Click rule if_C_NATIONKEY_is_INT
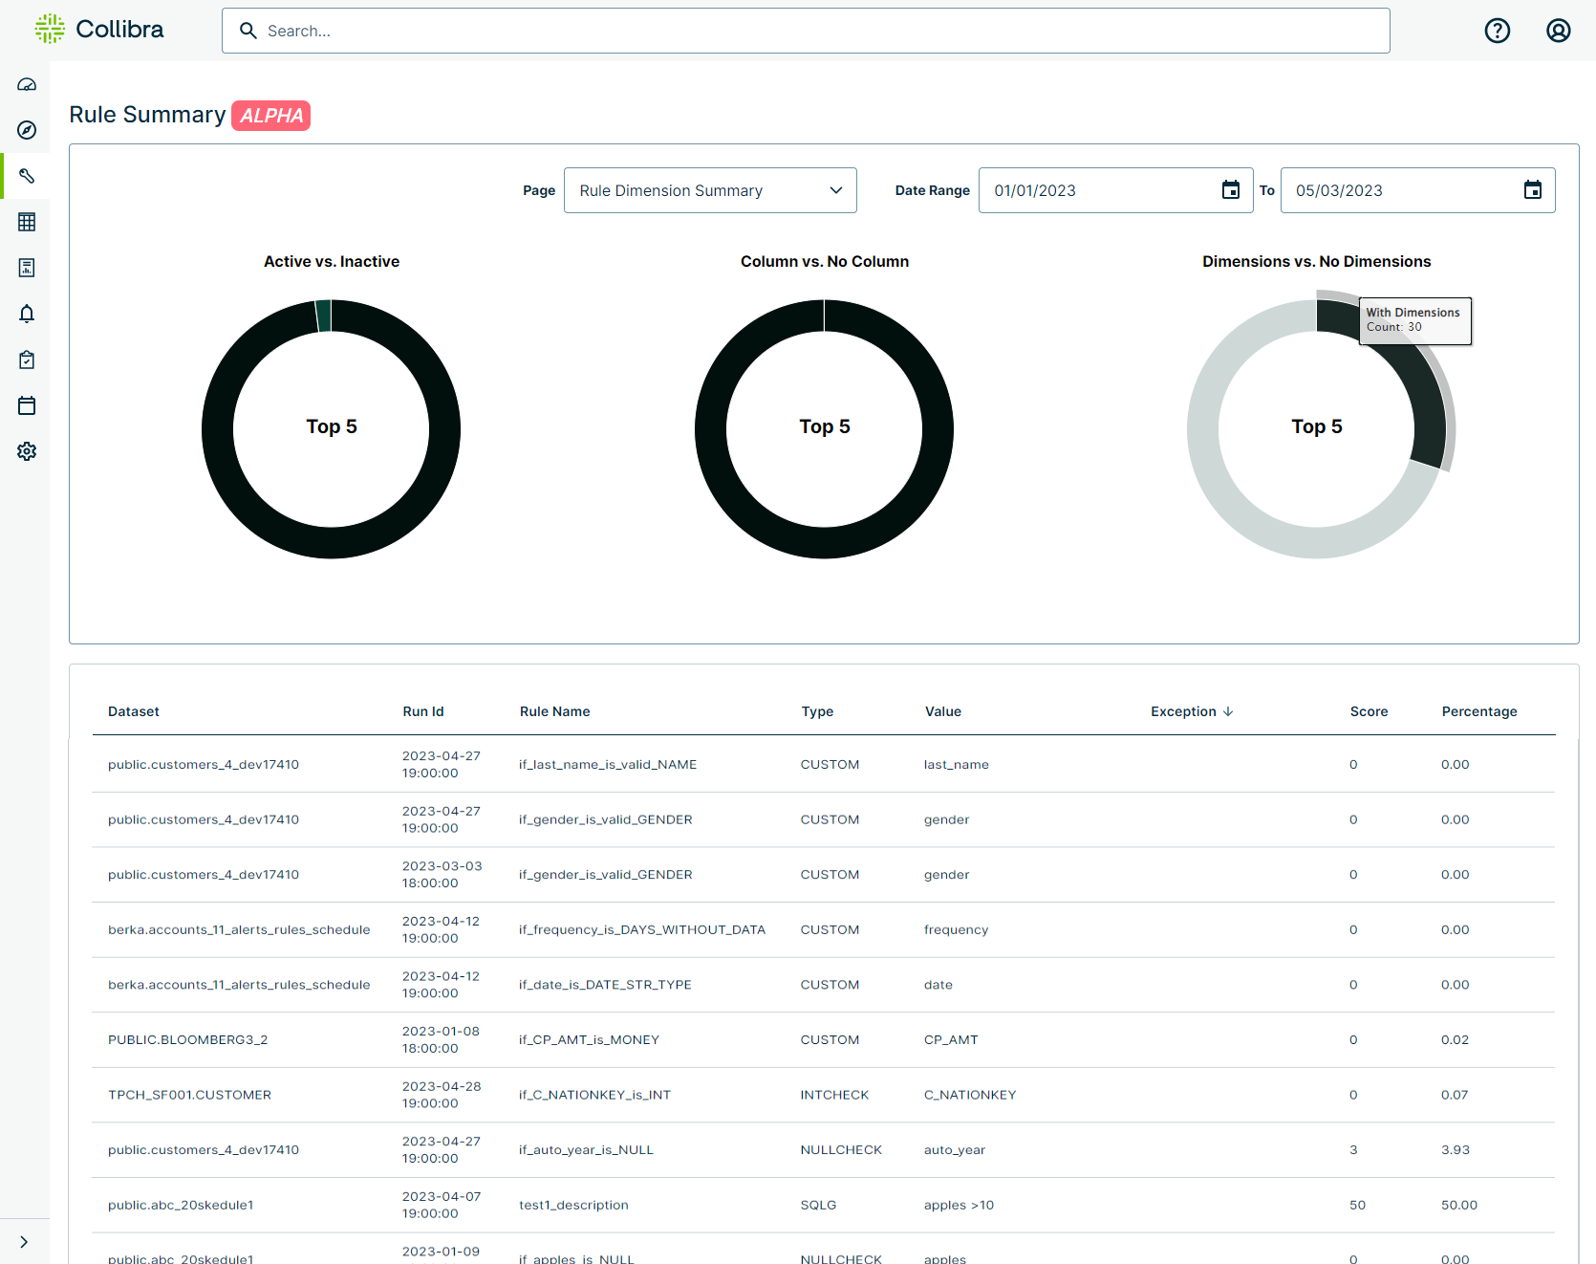This screenshot has height=1264, width=1596. [594, 1095]
